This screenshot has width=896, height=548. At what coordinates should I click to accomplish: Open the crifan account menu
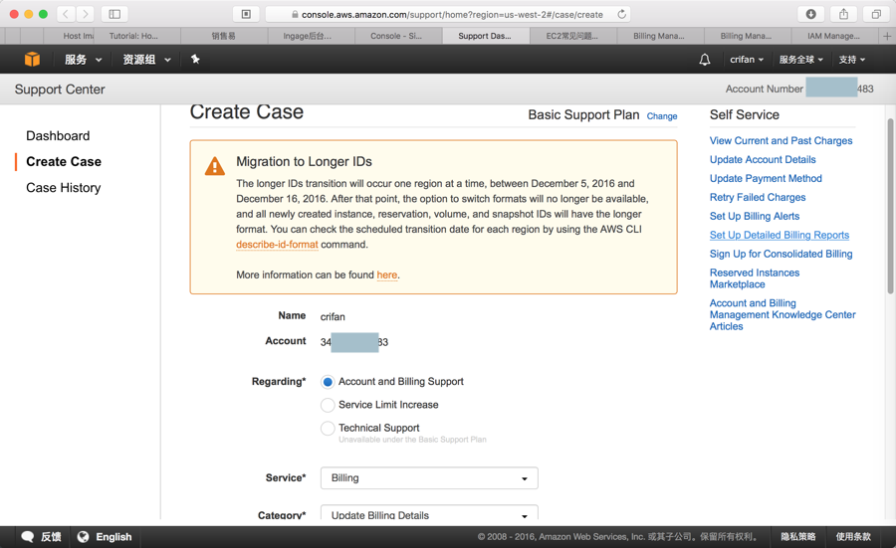746,60
